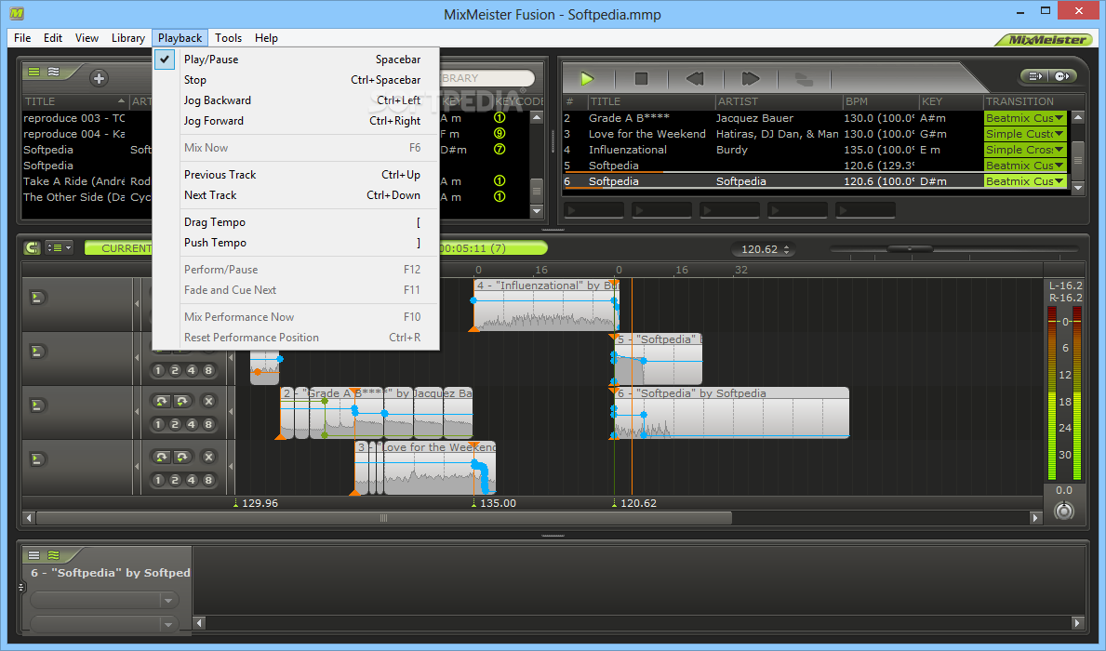Click the playlist vertical scrollbar thumb
The height and width of the screenshot is (651, 1106).
tap(1078, 160)
